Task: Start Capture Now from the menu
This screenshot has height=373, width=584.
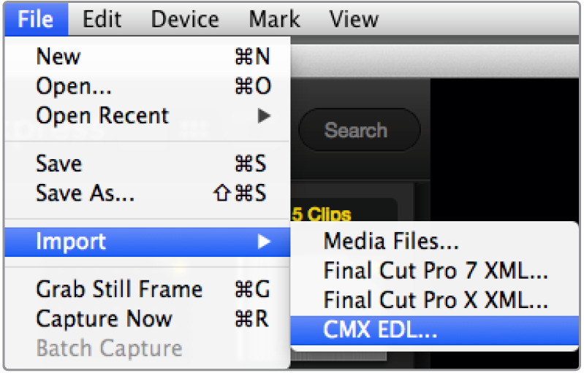Action: 104,319
